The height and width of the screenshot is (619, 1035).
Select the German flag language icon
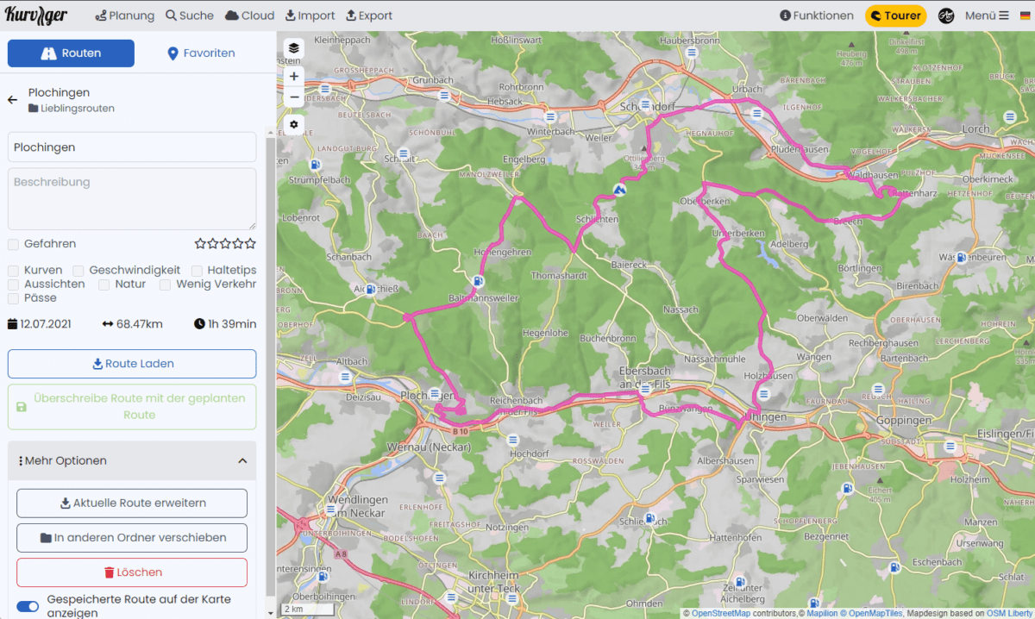tap(1026, 16)
